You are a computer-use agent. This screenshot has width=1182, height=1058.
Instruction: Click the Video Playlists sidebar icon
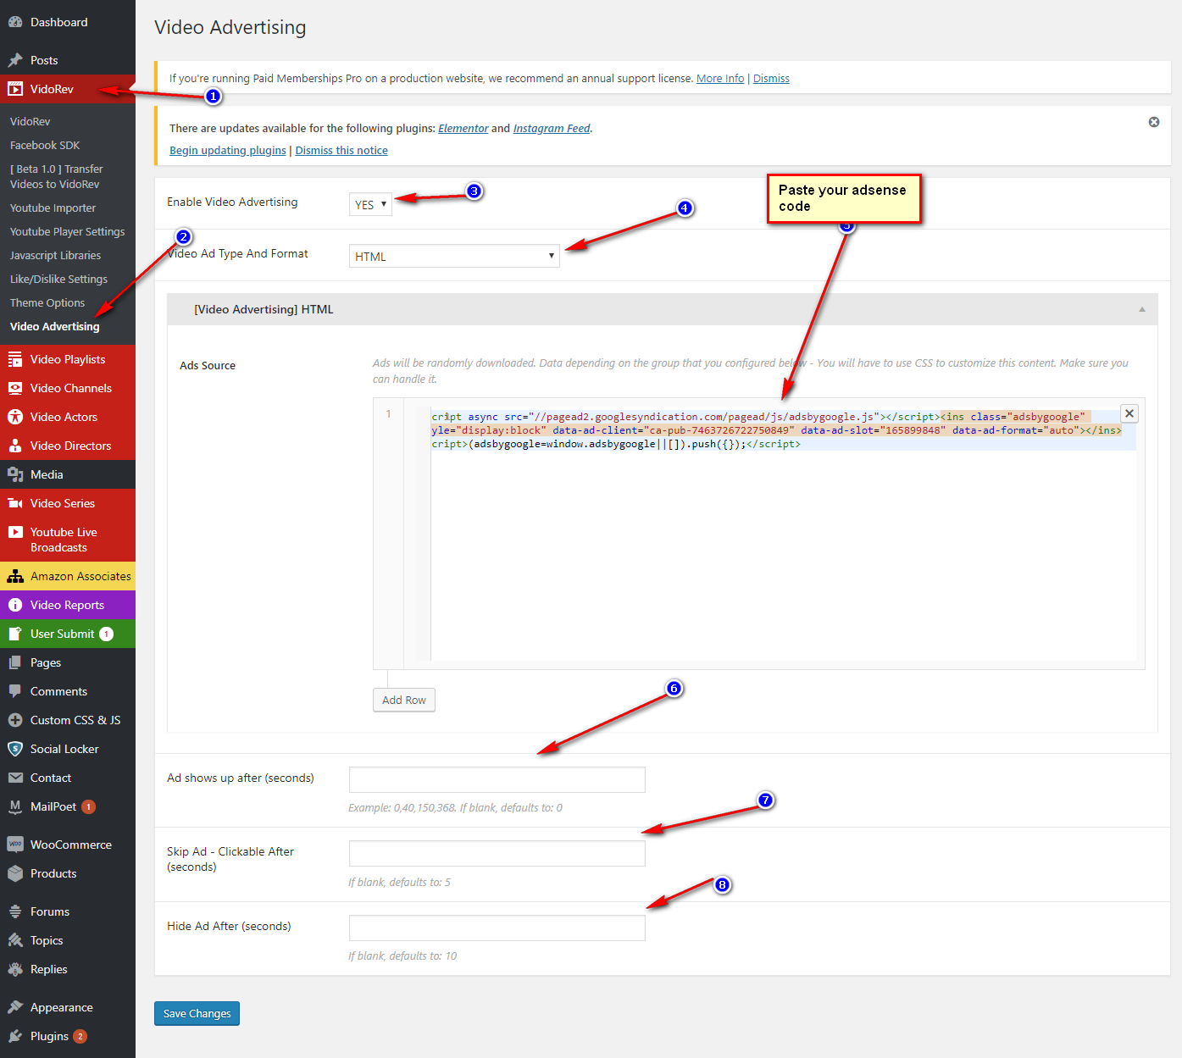15,359
